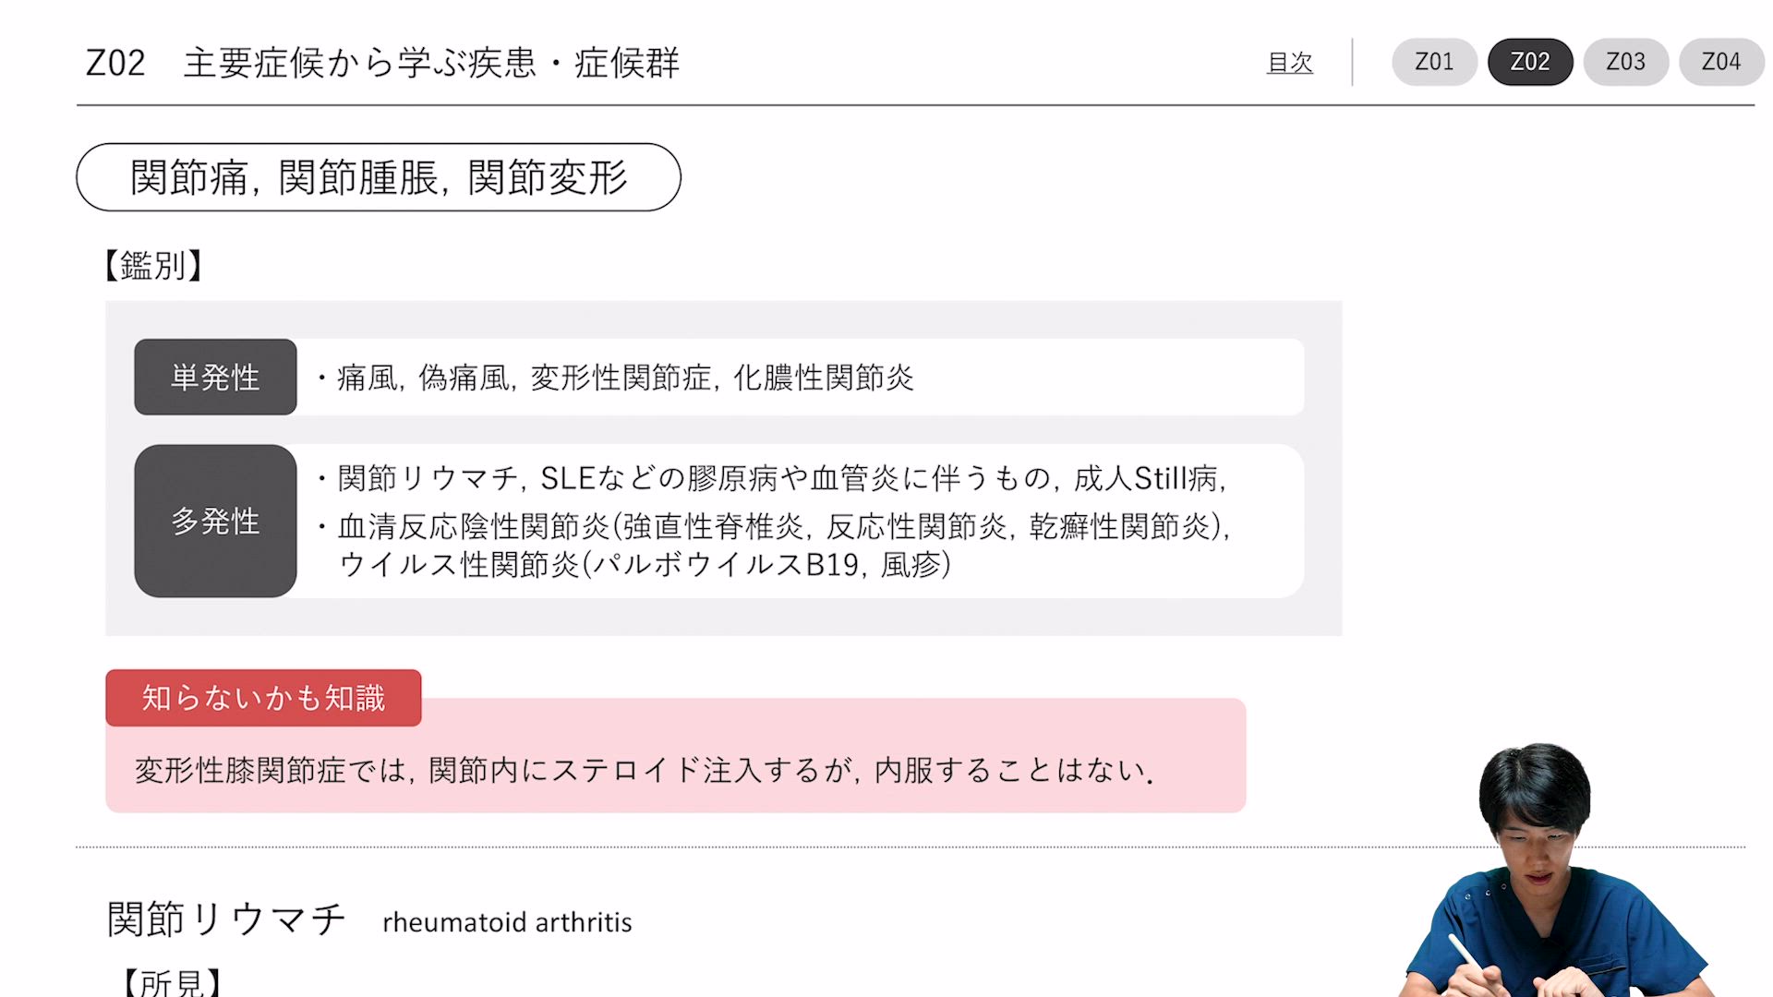Open the 目次 table of contents link

(x=1289, y=63)
